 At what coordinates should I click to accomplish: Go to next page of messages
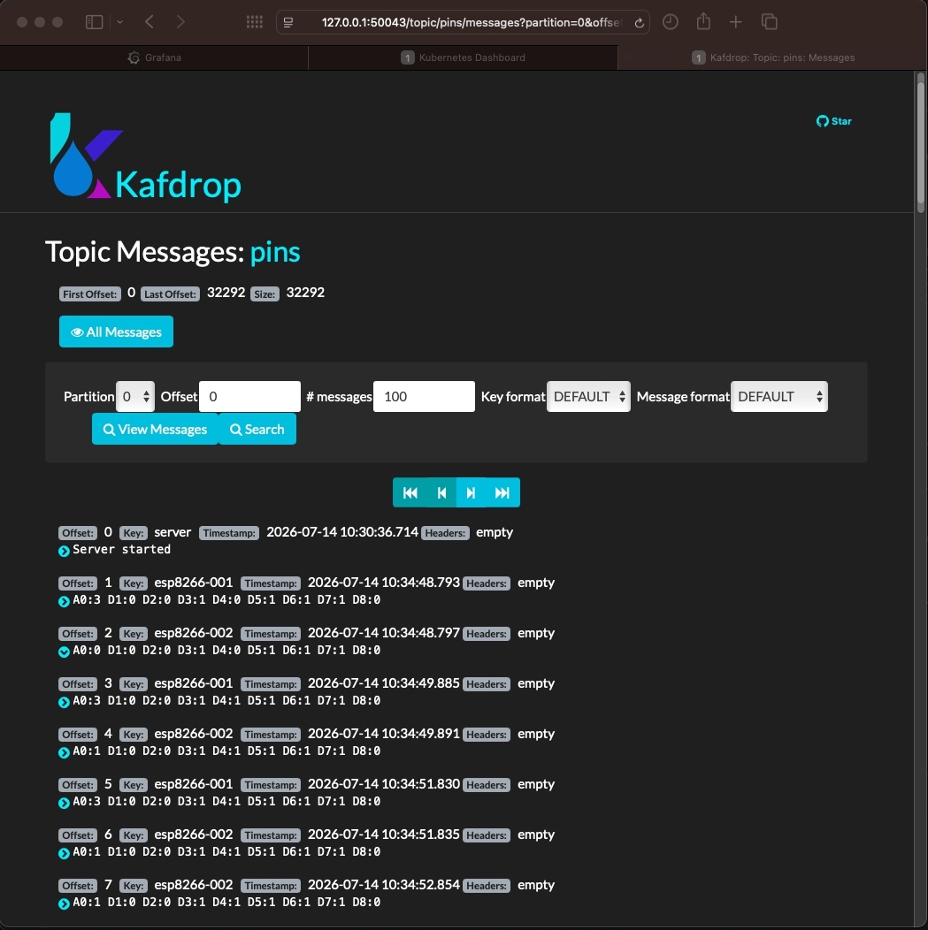click(472, 492)
